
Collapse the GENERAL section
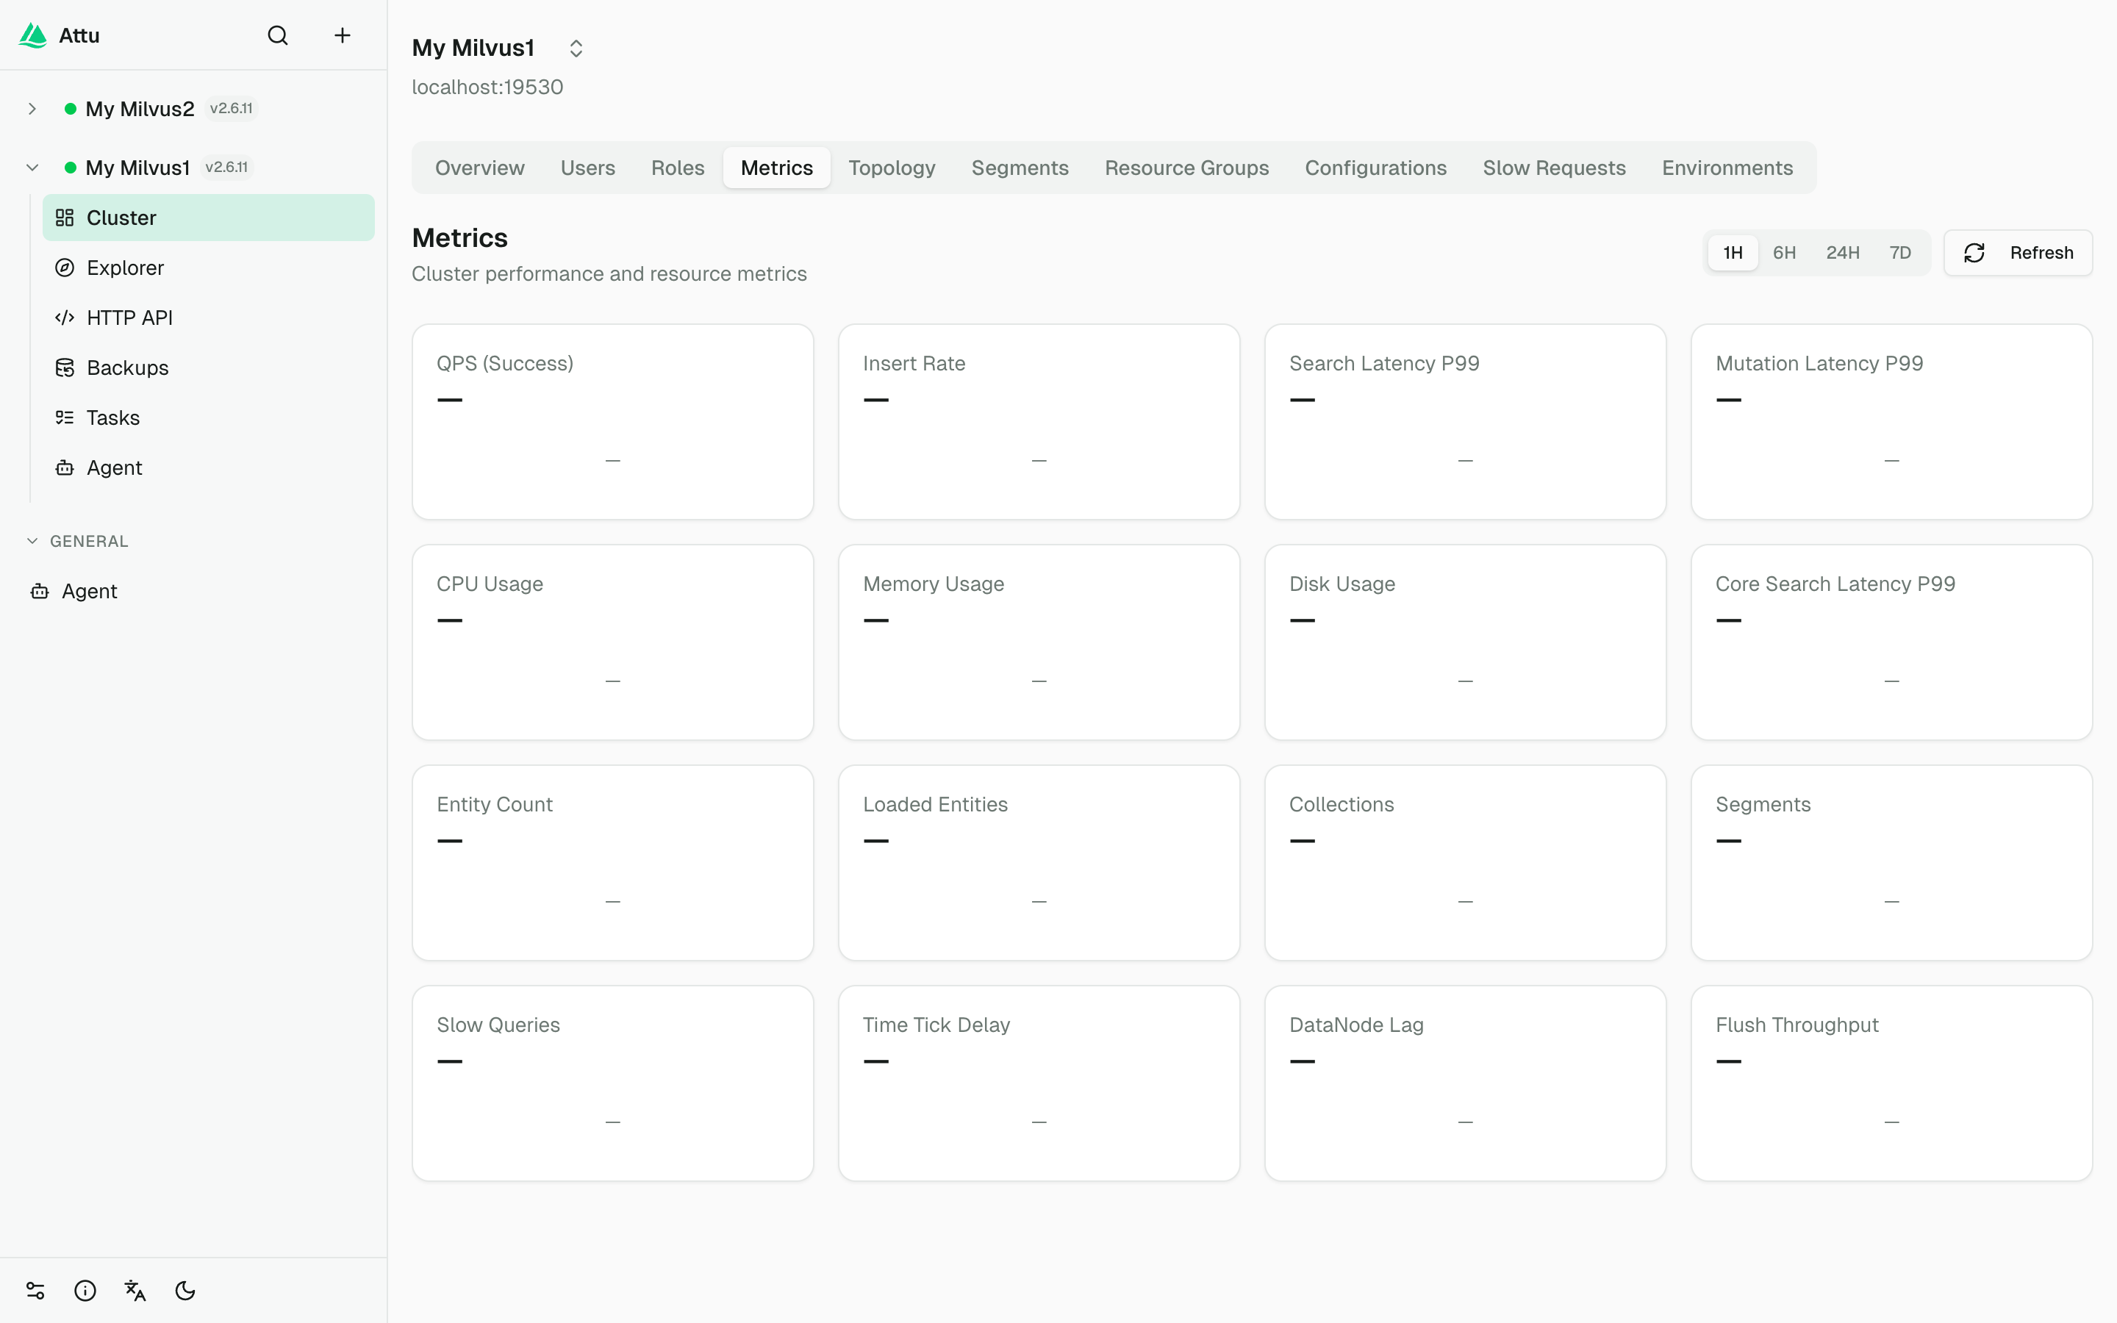coord(32,541)
